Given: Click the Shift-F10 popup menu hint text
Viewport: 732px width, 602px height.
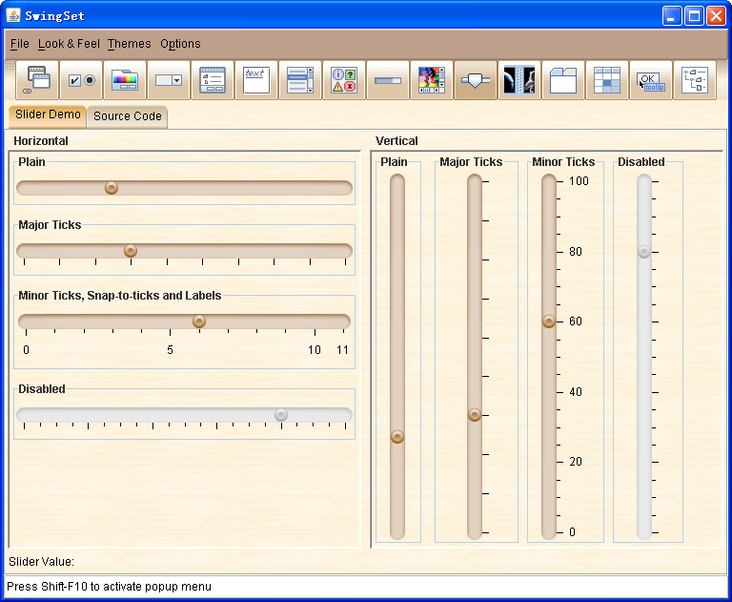Looking at the screenshot, I should pyautogui.click(x=109, y=587).
